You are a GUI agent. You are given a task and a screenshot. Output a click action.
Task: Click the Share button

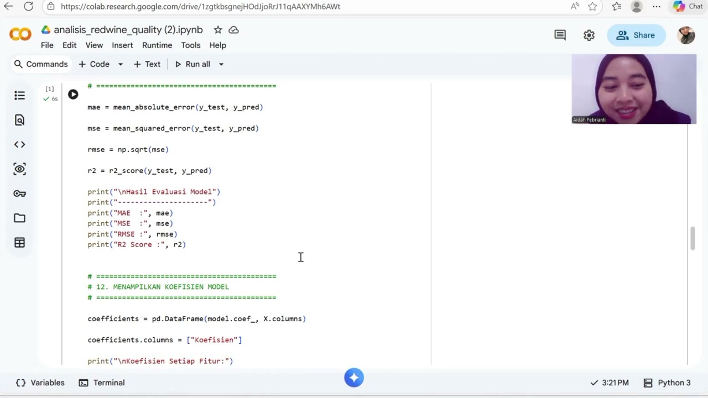(x=636, y=35)
